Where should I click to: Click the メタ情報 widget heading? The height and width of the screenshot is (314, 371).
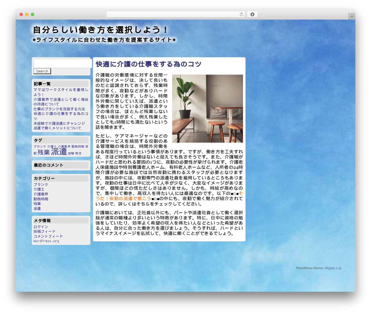pos(42,221)
